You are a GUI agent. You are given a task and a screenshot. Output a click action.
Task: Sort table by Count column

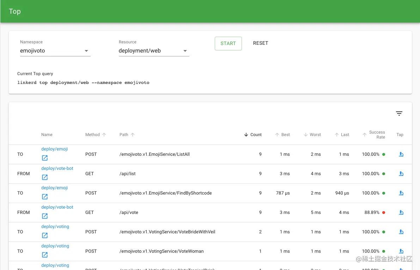252,135
